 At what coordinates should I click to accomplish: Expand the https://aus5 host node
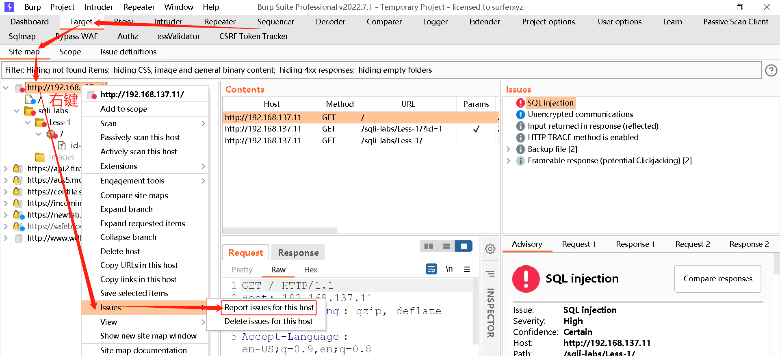(6, 180)
